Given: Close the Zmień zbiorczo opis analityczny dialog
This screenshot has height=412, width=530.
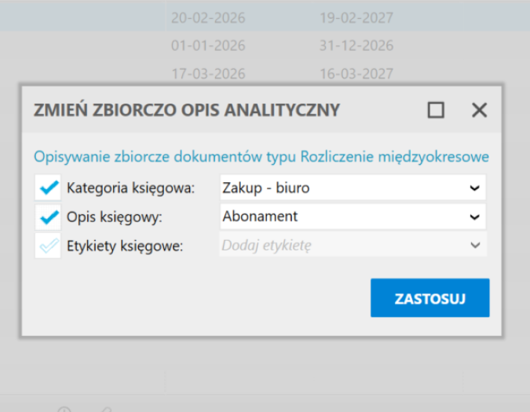Looking at the screenshot, I should click(x=479, y=110).
